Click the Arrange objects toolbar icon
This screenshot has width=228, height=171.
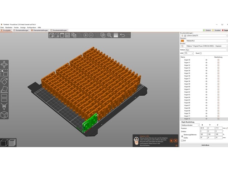click(67, 35)
